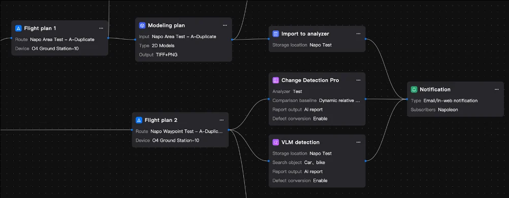Click VLM detection Defect conversion Enable
Viewport: 509px width, 198px height.
point(321,181)
